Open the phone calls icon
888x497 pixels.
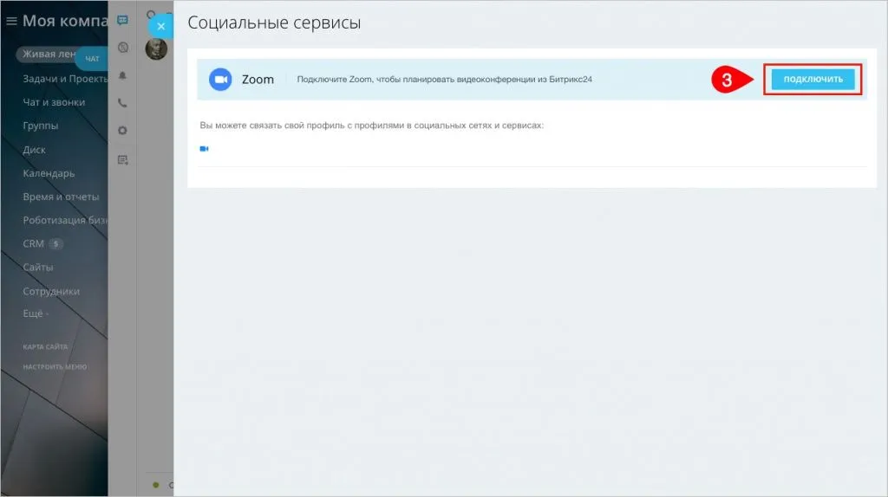122,103
